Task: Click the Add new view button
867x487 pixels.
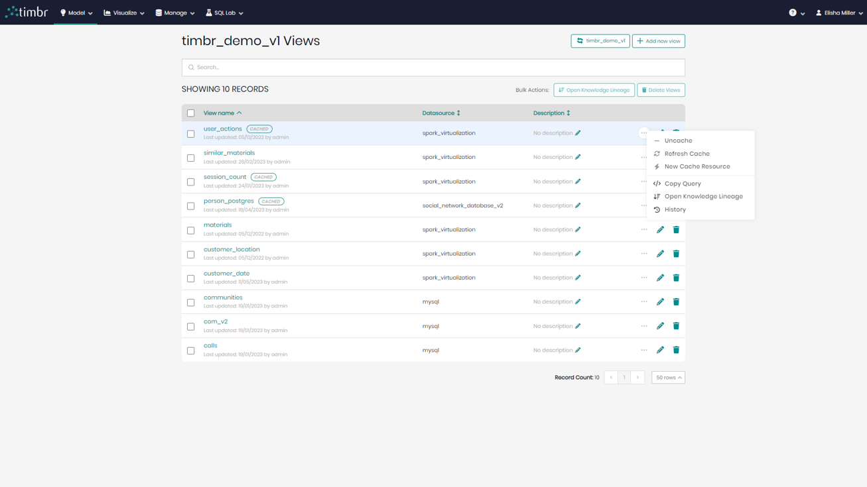Action: (658, 40)
